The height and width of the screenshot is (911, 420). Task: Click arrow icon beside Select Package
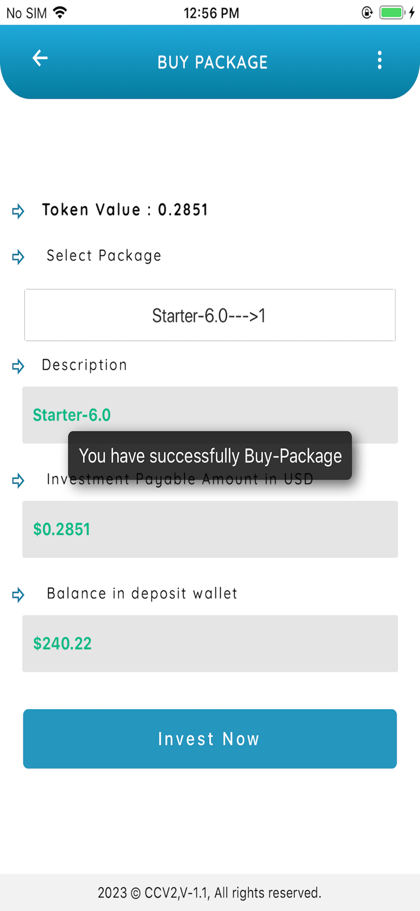[x=18, y=257]
